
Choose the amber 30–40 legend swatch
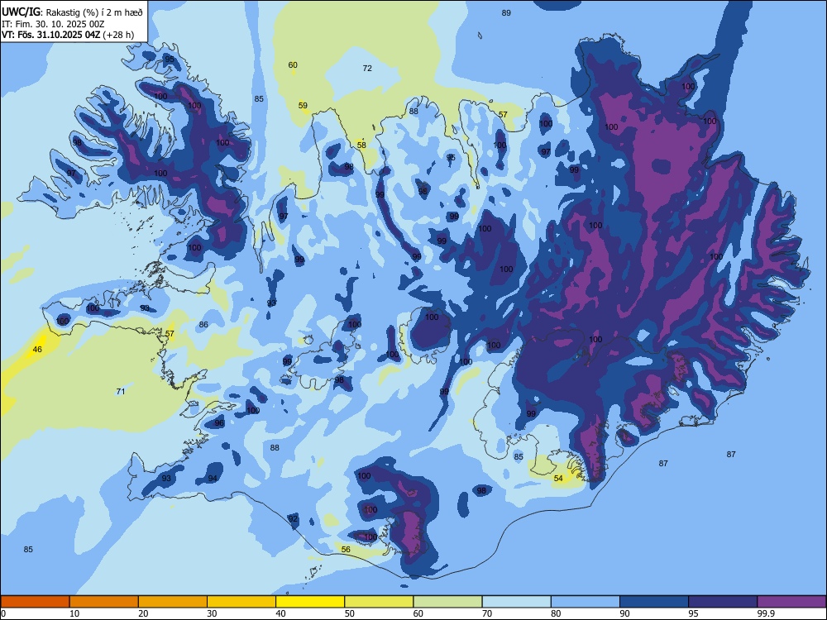tap(241, 602)
